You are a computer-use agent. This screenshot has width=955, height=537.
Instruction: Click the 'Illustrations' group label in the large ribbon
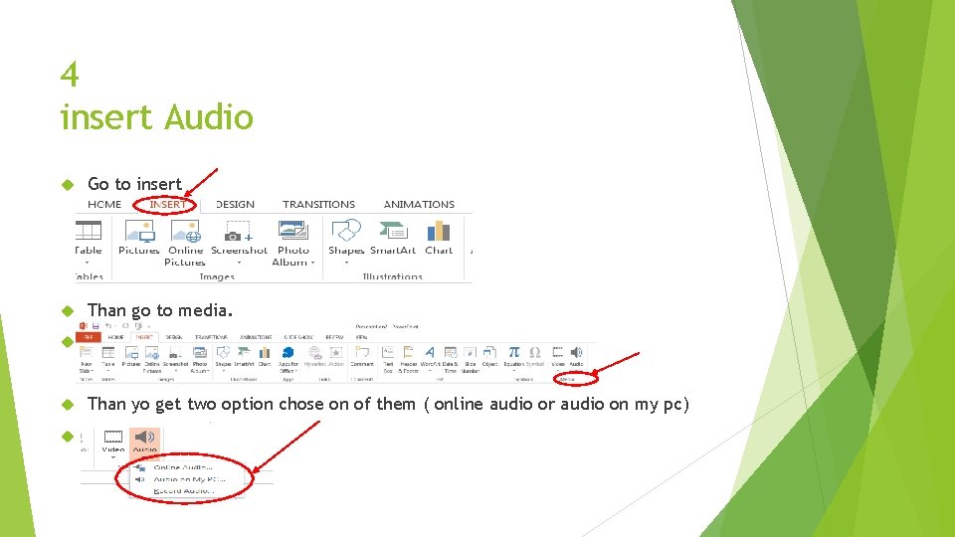click(x=393, y=276)
